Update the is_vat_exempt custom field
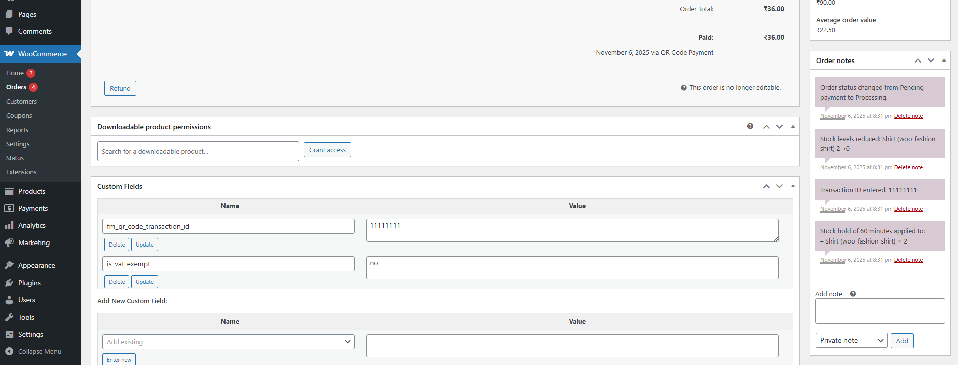Viewport: 958px width, 365px height. [x=145, y=282]
